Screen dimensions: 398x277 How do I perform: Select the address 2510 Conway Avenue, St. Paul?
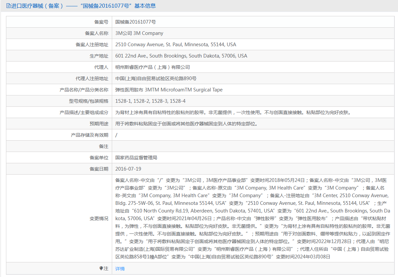point(176,45)
